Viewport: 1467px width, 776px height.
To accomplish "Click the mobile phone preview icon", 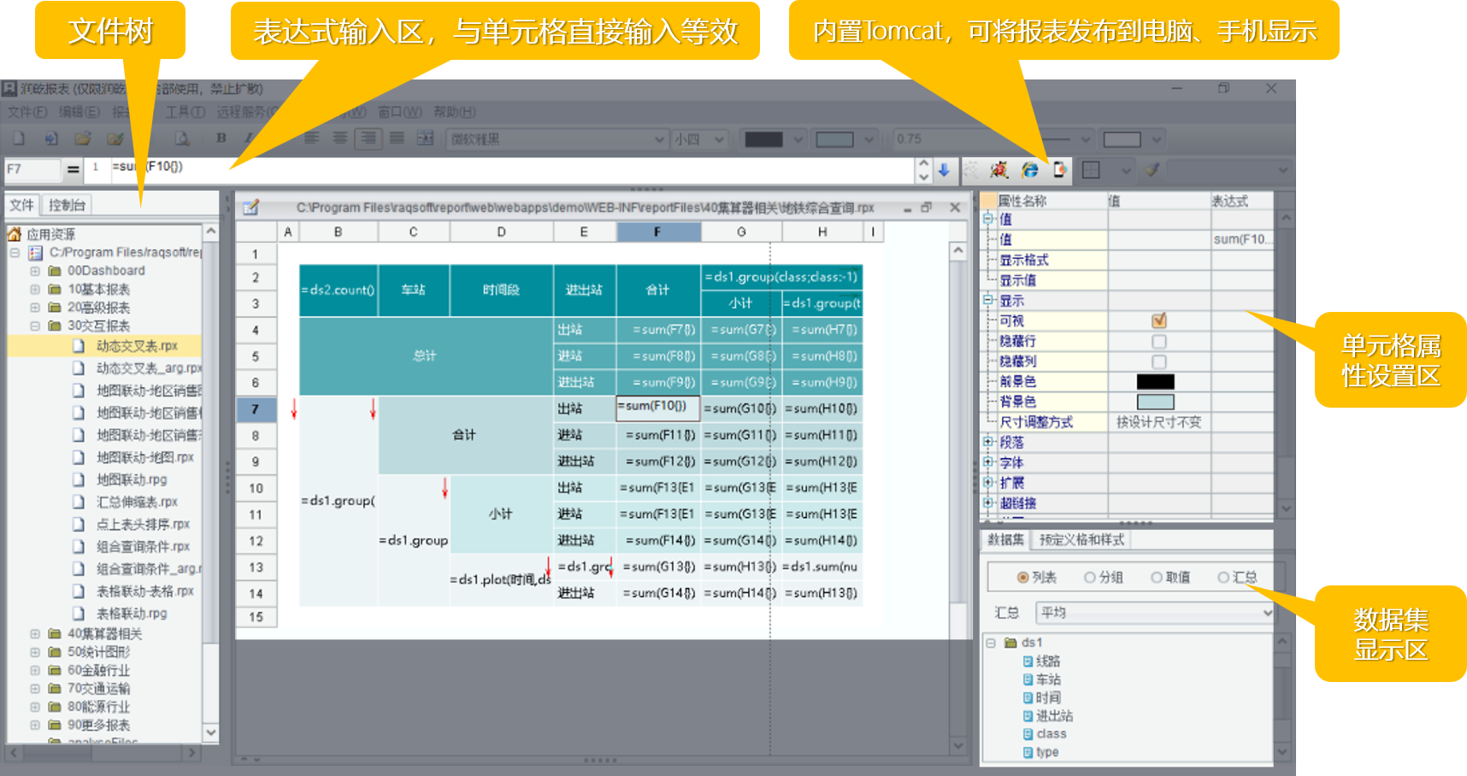I will coord(1060,170).
